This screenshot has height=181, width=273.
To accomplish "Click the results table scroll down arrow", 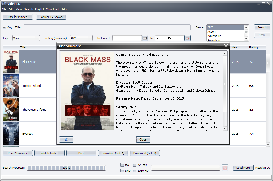I will click(x=268, y=144).
